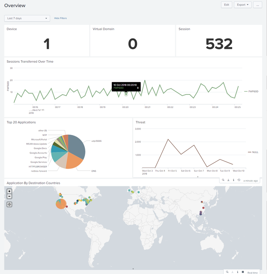Click the red map marker in eastern China
This screenshot has width=267, height=274.
pos(203,208)
